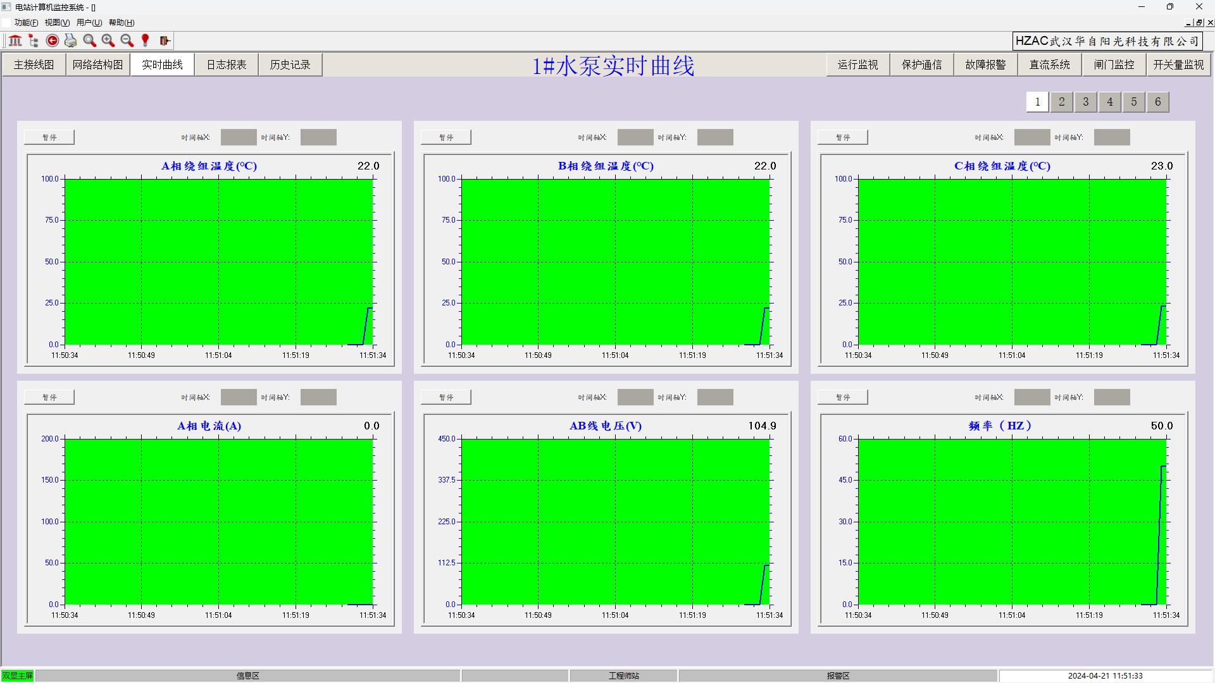Click 时间轴X field of AB线电压 chart
This screenshot has width=1215, height=683.
tap(635, 397)
